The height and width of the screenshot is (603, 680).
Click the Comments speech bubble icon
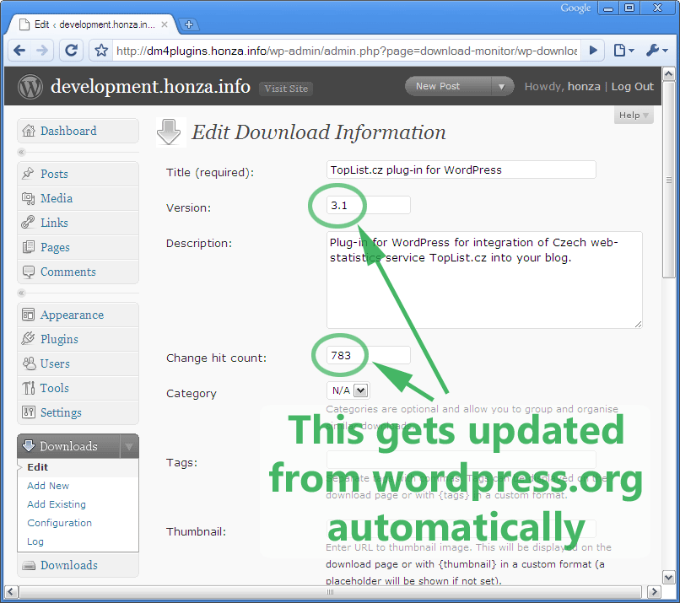point(28,272)
